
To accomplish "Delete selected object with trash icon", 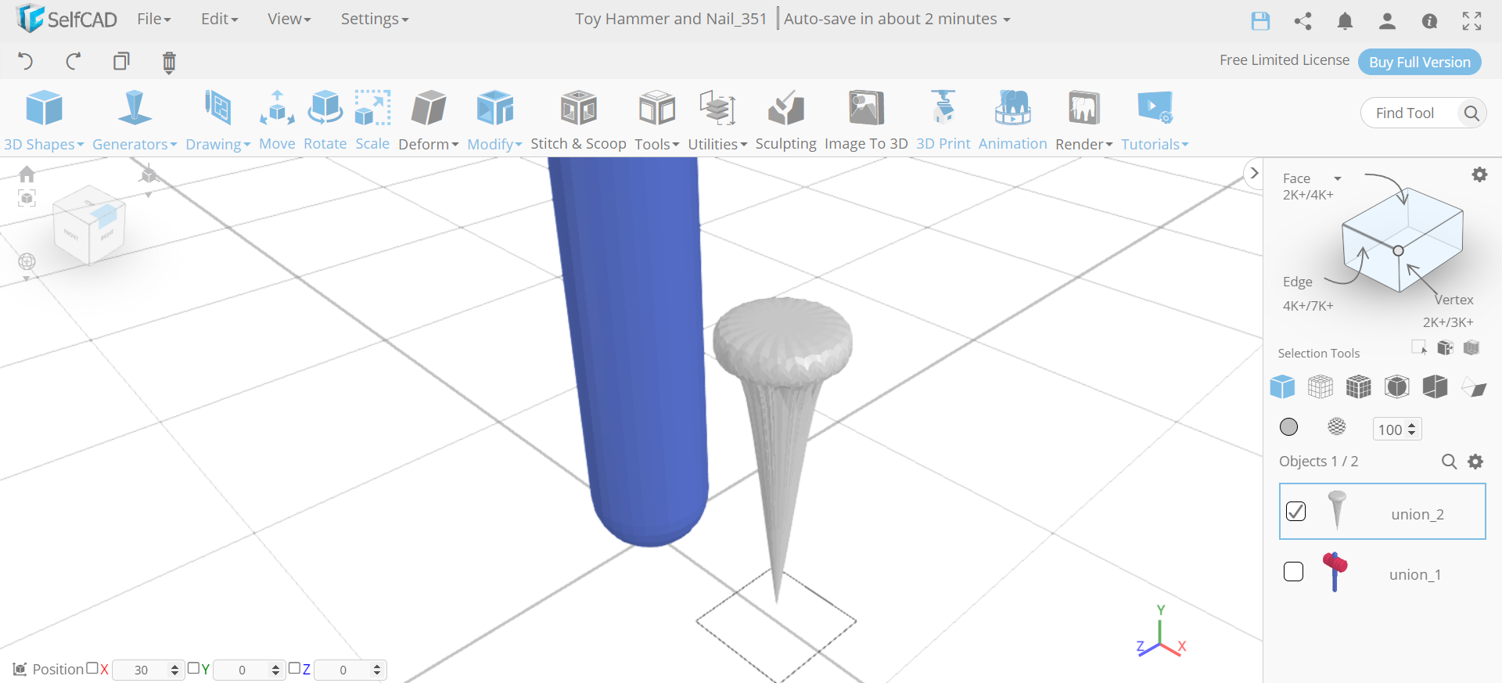I will pos(169,62).
